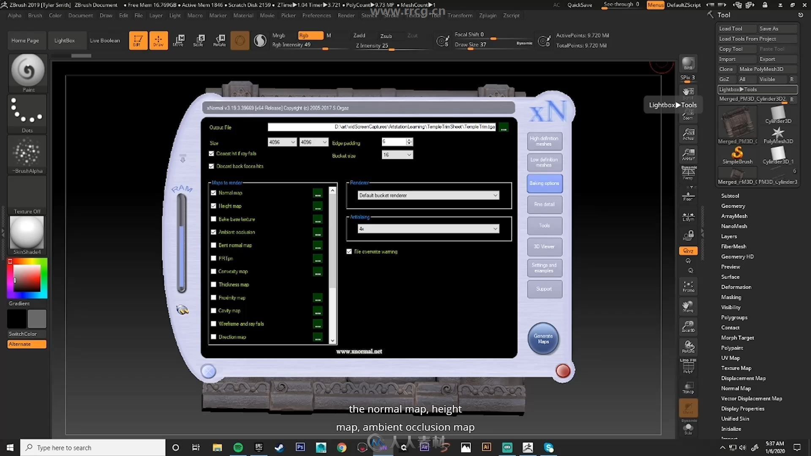Enable Bent normal map checkbox
Viewport: 811px width, 456px height.
213,245
